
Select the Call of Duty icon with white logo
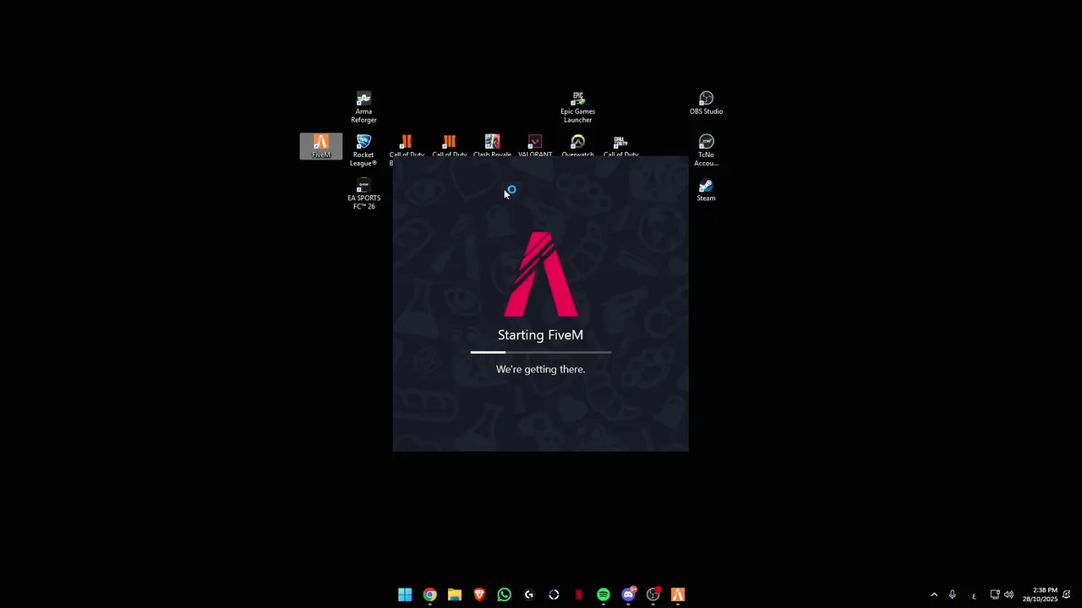point(621,145)
